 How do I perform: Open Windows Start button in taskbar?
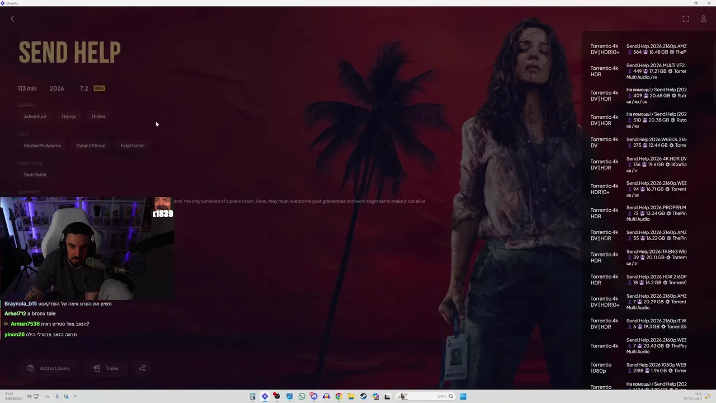click(x=463, y=396)
